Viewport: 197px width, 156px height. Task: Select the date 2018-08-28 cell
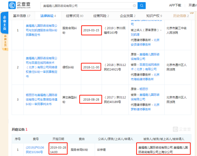(91, 99)
